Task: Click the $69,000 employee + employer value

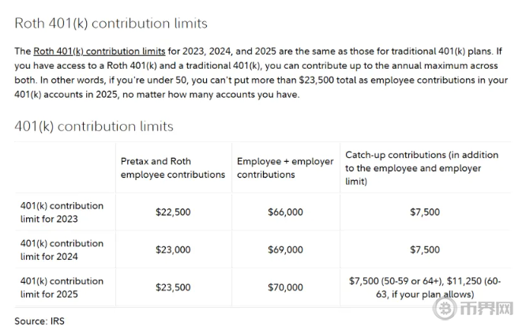Action: [x=285, y=249]
